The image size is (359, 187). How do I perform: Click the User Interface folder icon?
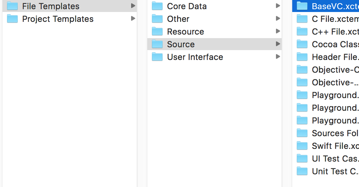tap(157, 57)
